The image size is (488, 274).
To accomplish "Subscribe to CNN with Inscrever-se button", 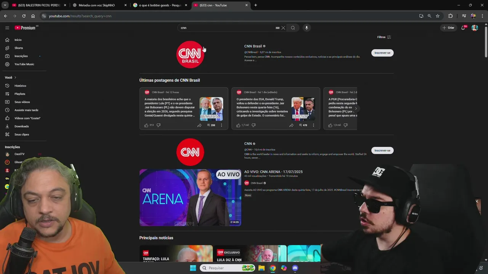I will (382, 151).
